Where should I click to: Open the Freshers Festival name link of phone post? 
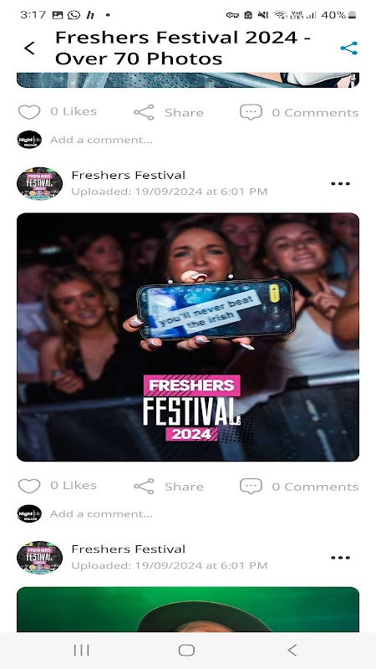click(129, 176)
